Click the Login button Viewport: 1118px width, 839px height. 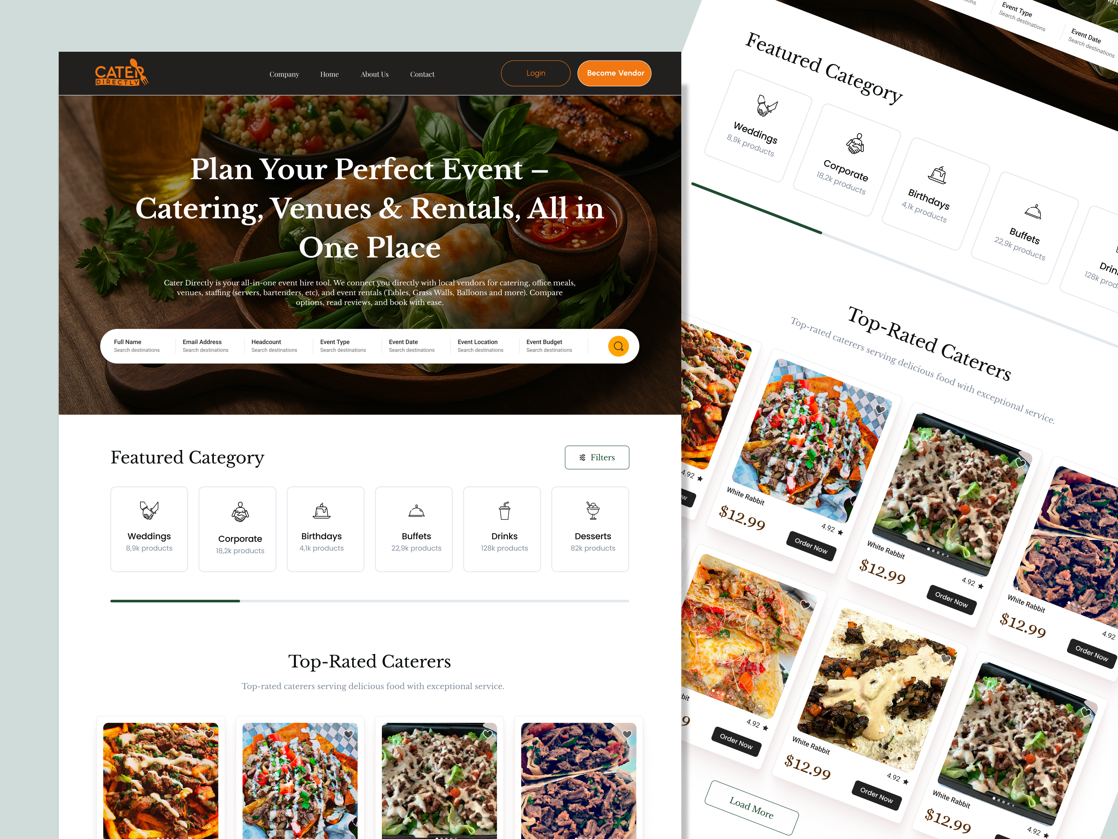[536, 73]
